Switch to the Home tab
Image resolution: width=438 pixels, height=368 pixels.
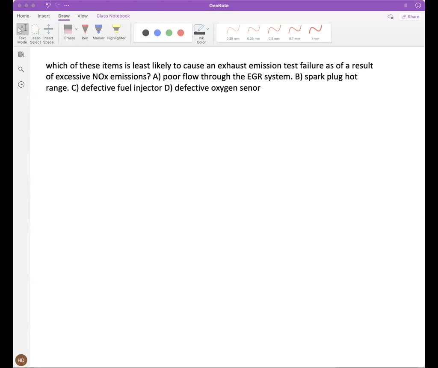click(23, 16)
